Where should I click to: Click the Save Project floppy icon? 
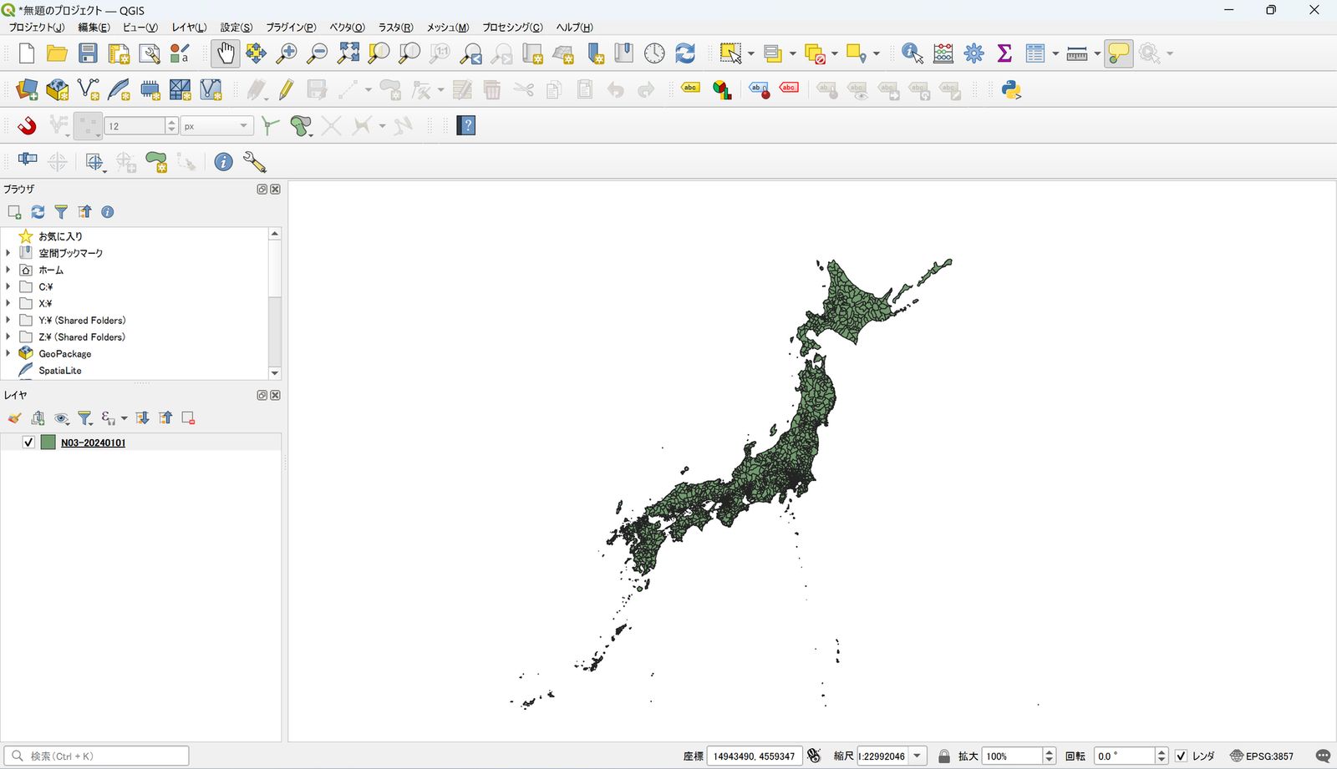tap(88, 53)
